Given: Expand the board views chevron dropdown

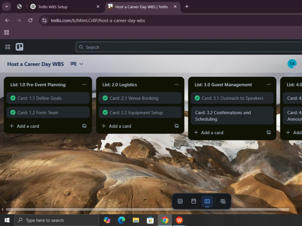Looking at the screenshot, I should pyautogui.click(x=81, y=64).
